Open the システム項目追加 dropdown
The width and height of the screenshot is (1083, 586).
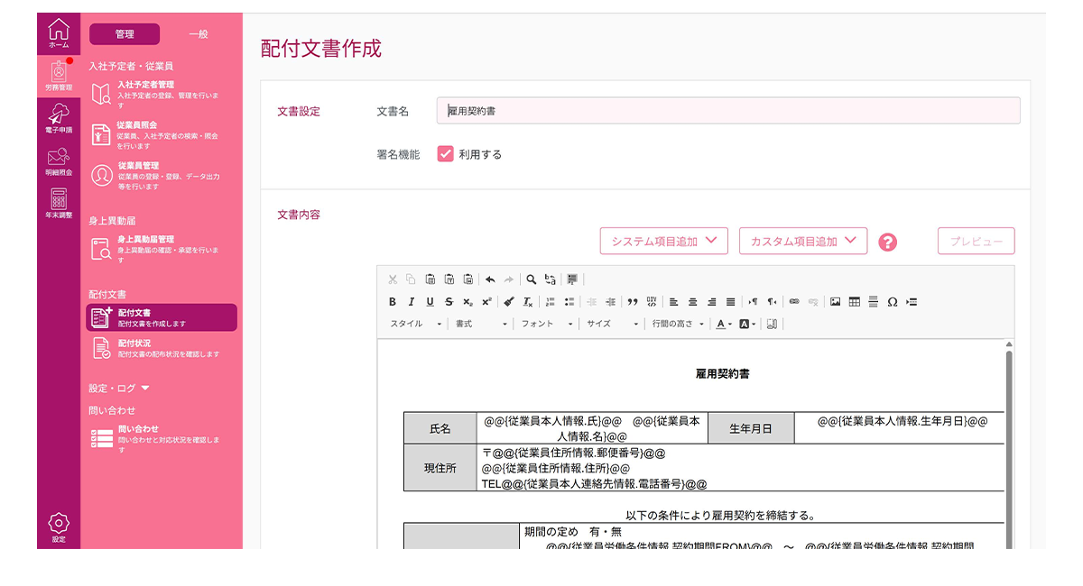tap(663, 241)
